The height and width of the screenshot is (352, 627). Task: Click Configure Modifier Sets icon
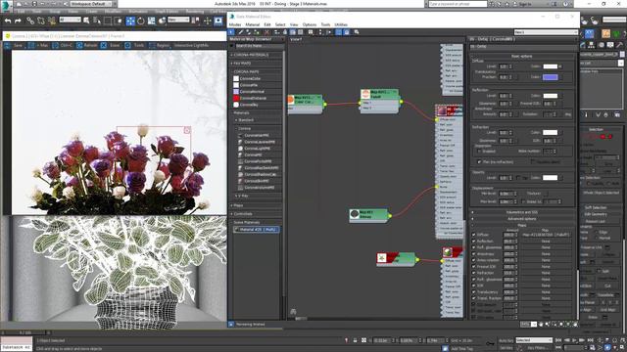pos(617,115)
